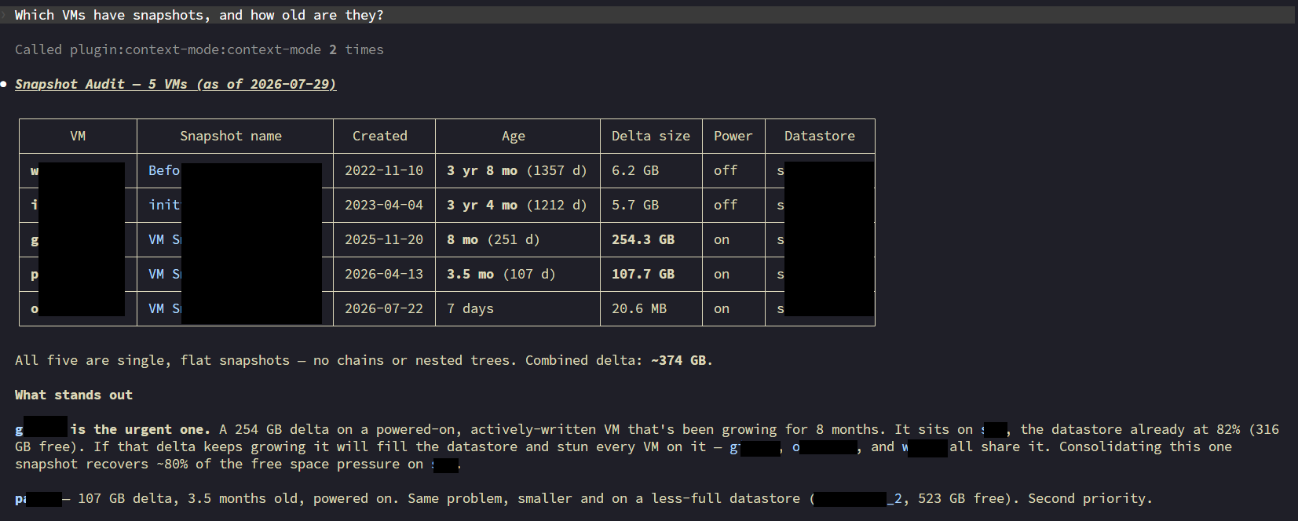Screen dimensions: 1298x521
Task: Click the 'on' power state in the 254.3 GB row
Action: [x=722, y=239]
